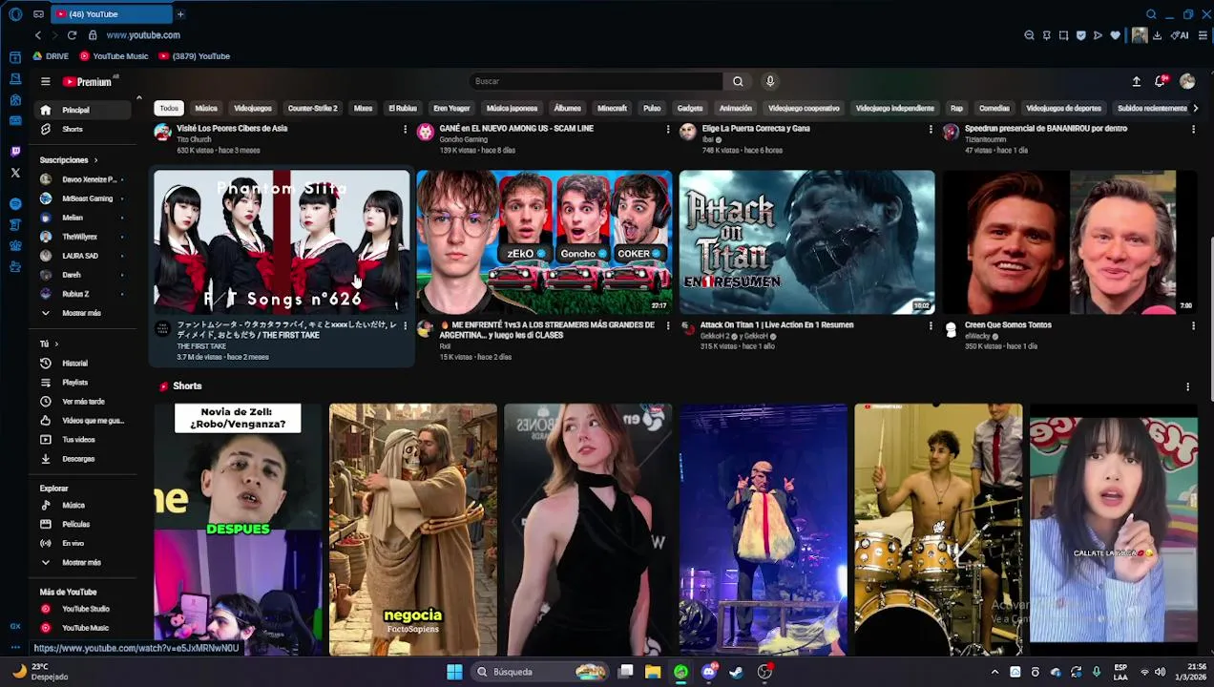Click the browser snapshot capture icon
Image resolution: width=1214 pixels, height=687 pixels.
click(x=1063, y=35)
